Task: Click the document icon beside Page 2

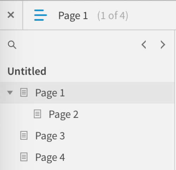Action: coord(37,114)
